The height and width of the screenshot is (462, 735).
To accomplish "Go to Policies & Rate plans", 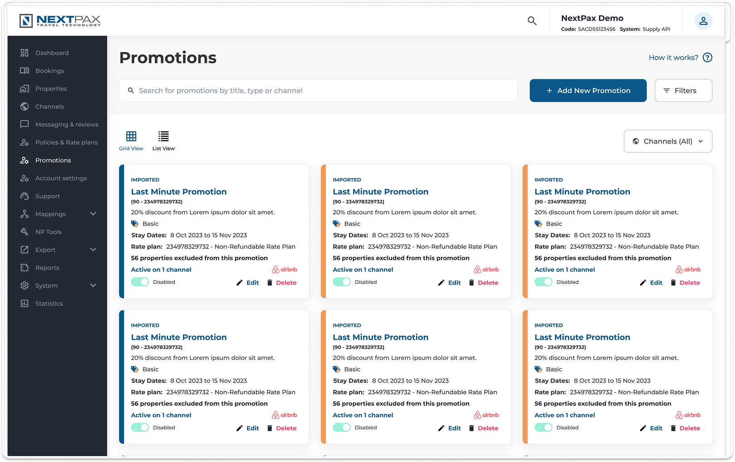I will [x=66, y=143].
